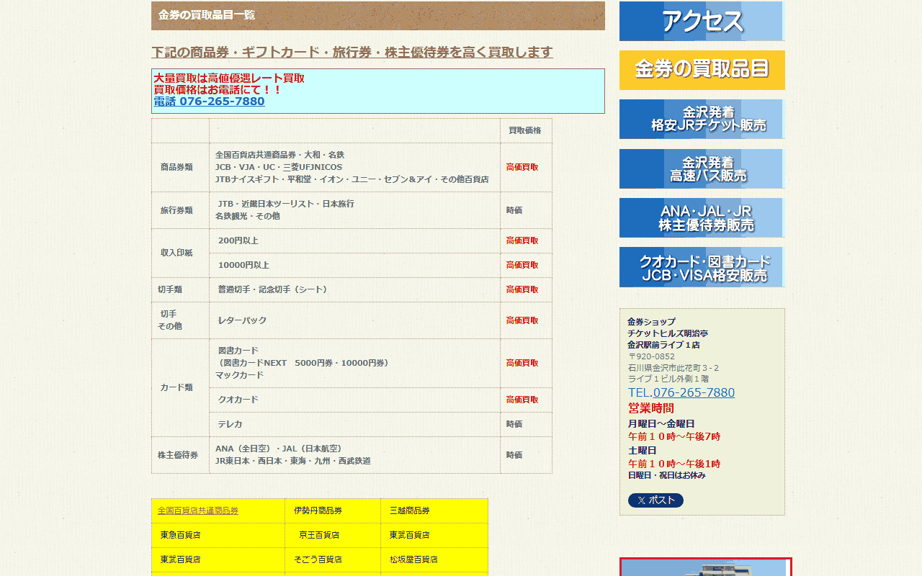Click the 株主優待券 row label
Image resolution: width=922 pixels, height=576 pixels.
[178, 455]
